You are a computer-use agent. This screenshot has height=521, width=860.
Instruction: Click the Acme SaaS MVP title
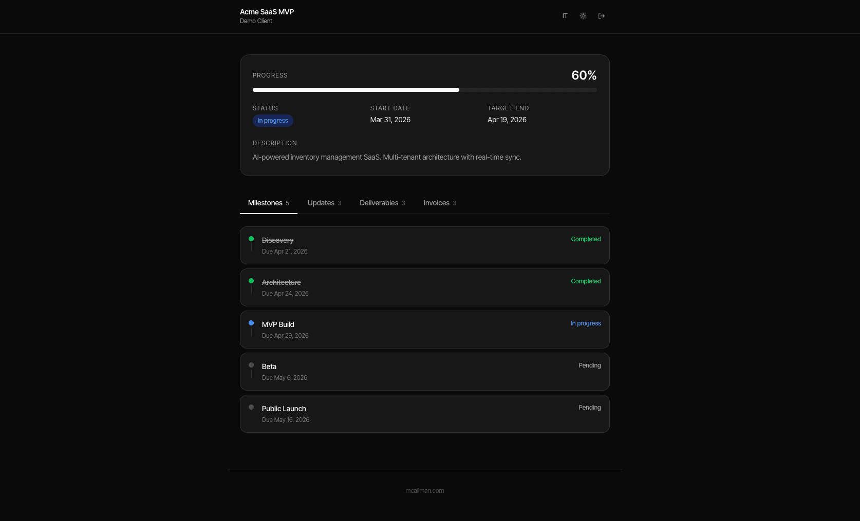point(266,11)
